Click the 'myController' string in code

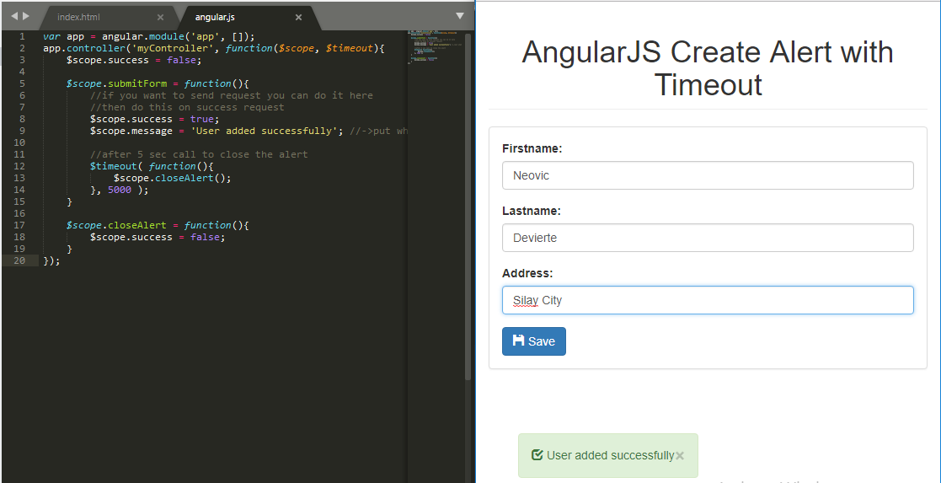pos(174,48)
